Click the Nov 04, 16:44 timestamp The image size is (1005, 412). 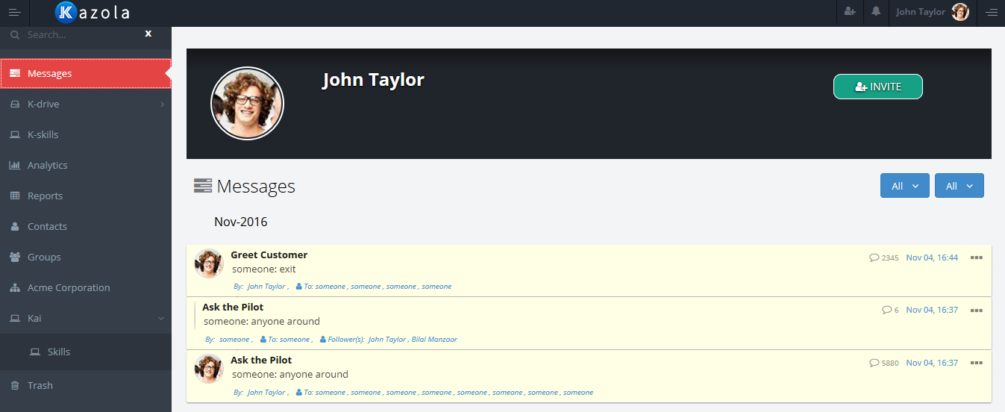(x=932, y=257)
